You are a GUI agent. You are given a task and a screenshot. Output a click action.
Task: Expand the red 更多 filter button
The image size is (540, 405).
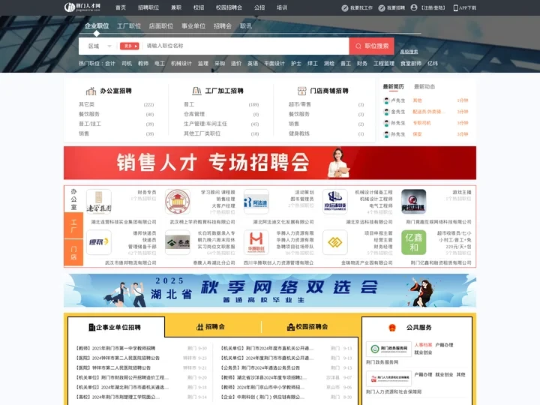pyautogui.click(x=129, y=46)
